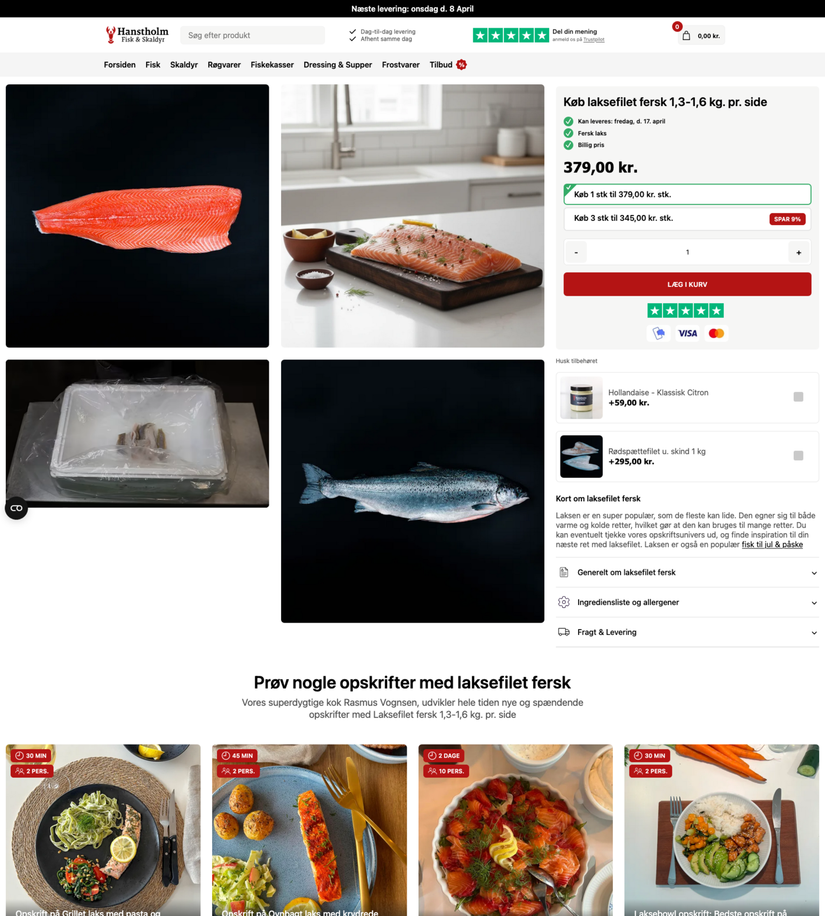Click the LÆG I KURV button

tap(687, 285)
